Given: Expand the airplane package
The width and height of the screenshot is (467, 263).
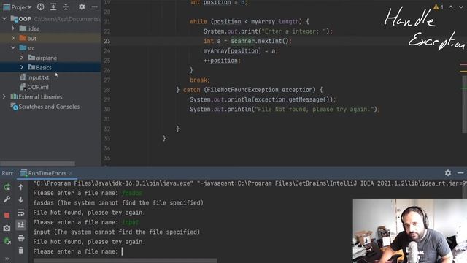Looking at the screenshot, I should click(21, 58).
